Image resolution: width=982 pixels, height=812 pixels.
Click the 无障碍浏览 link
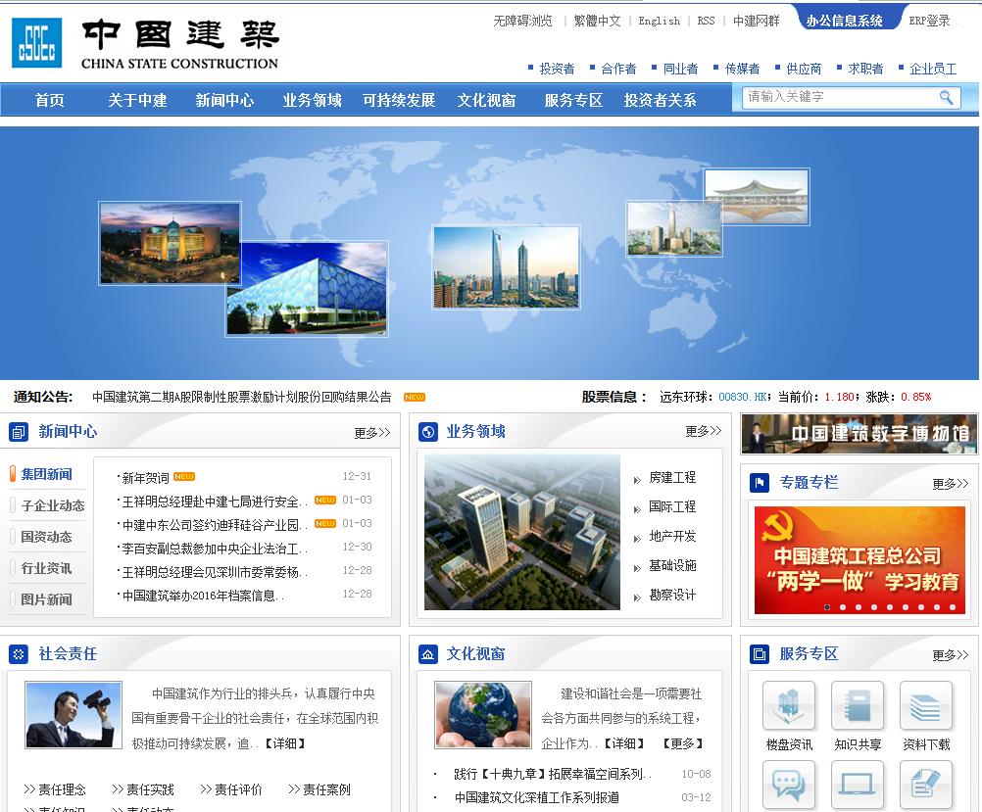pos(523,21)
